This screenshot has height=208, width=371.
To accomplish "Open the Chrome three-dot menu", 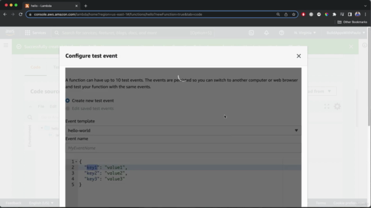I will click(x=365, y=14).
